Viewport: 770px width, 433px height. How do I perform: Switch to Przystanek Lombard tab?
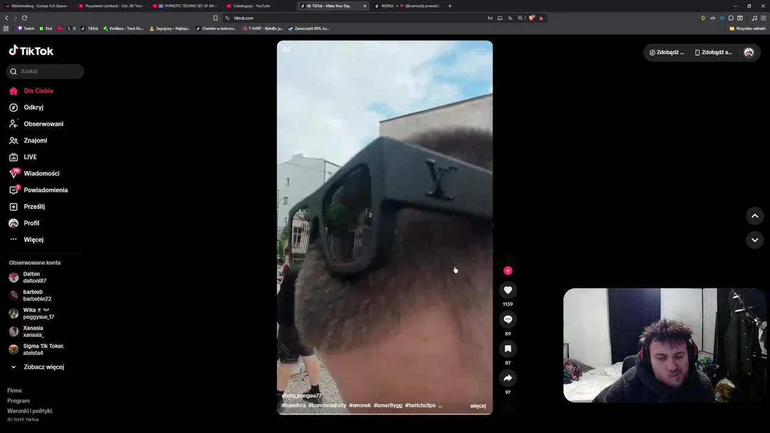[x=110, y=6]
